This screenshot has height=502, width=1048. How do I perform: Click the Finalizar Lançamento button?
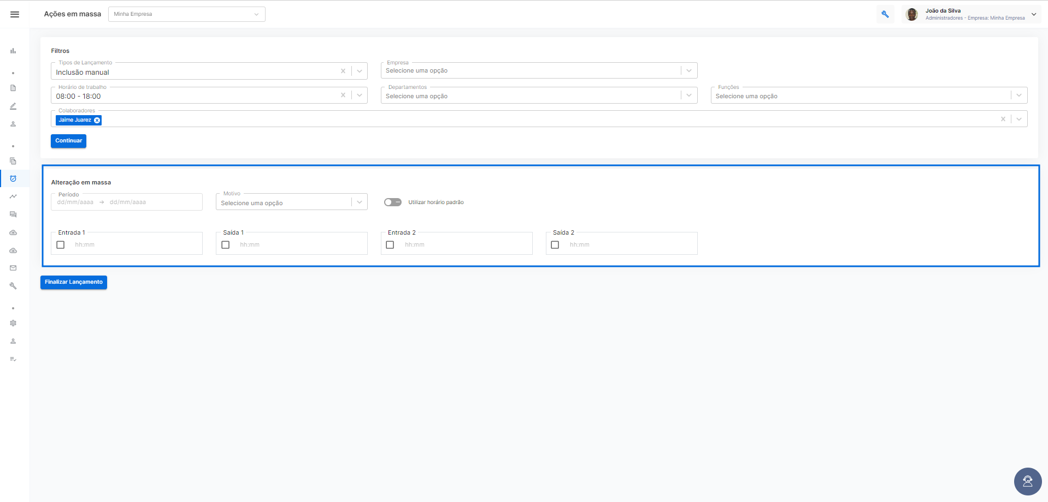(74, 282)
